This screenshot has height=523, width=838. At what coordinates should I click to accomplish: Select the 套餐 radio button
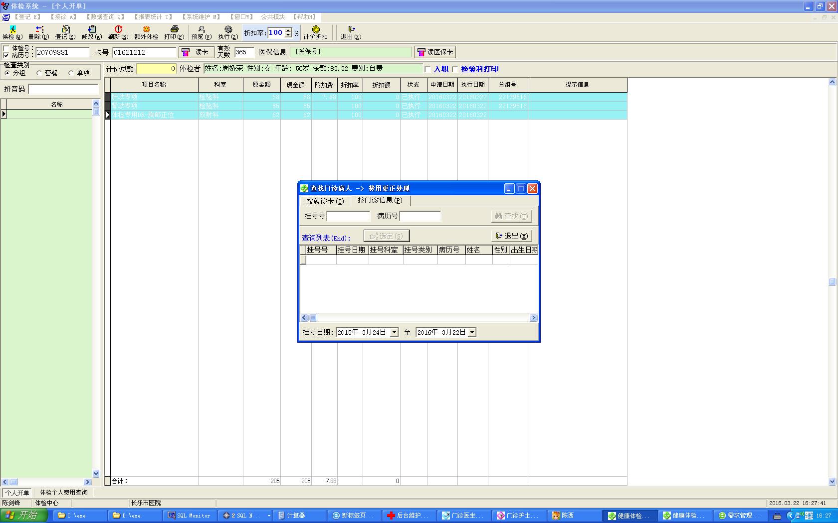point(39,73)
